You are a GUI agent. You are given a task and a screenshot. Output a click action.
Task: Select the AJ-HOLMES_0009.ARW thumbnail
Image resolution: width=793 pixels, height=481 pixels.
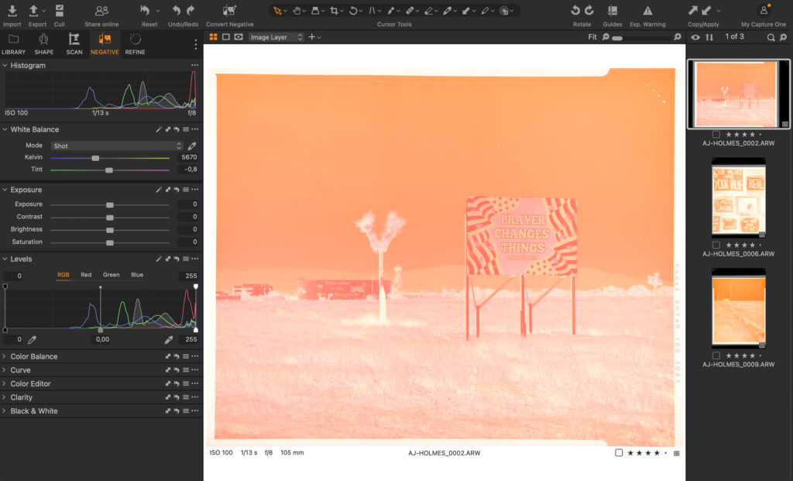pos(736,308)
